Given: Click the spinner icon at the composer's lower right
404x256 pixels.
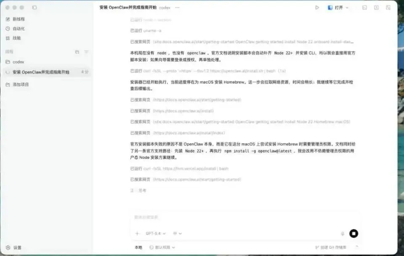Looking at the screenshot, I should tap(356, 247).
